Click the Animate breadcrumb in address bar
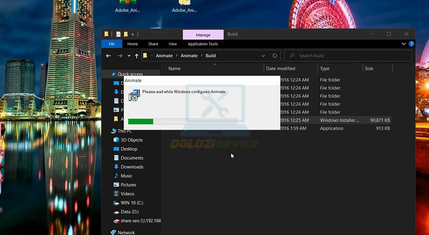Viewport: 429px width, 235px height. [164, 56]
